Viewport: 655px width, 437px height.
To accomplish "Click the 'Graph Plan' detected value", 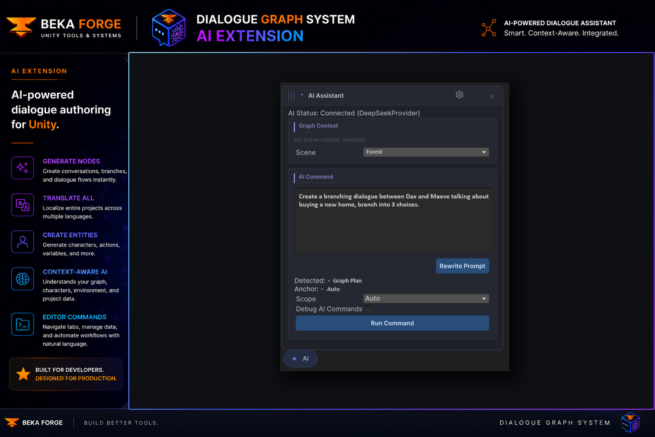I will [347, 280].
